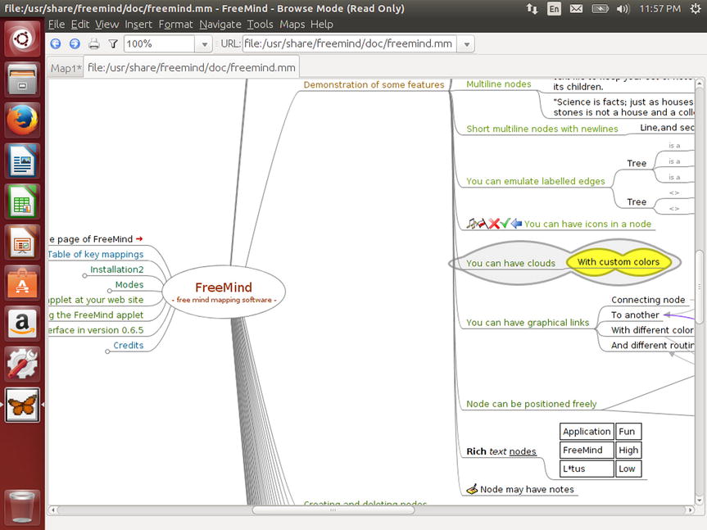
Task: Open the Edit menu
Action: 80,25
